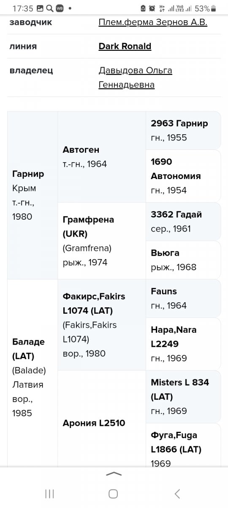
Task: Tap the search magnifier status icon
Action: 49,8
